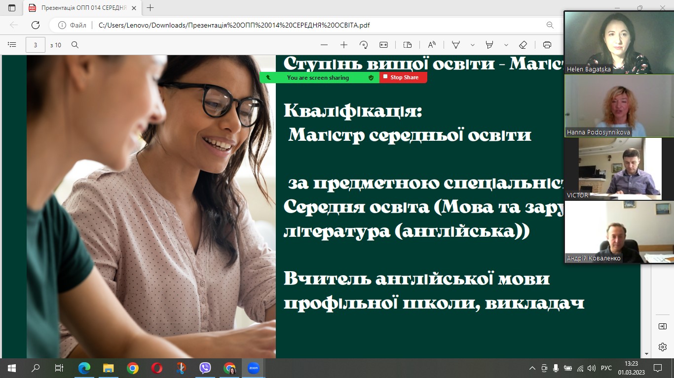The height and width of the screenshot is (378, 674).
Task: Select the Erase tool
Action: click(523, 45)
